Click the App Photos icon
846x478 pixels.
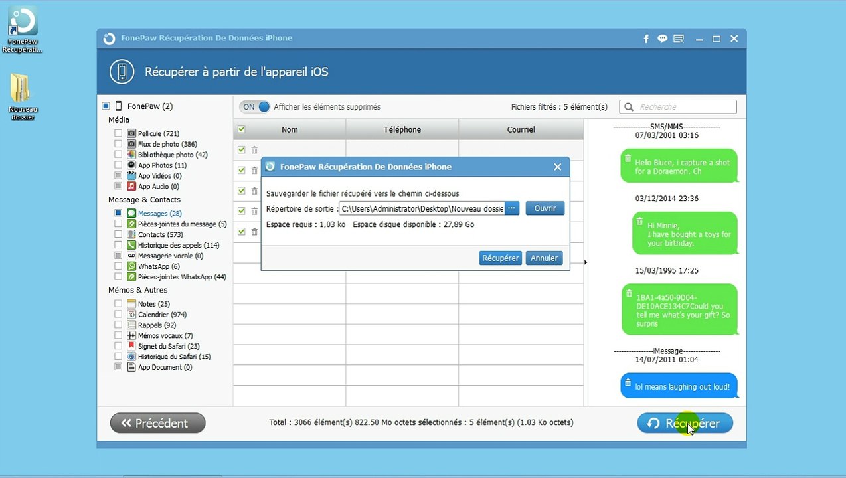click(131, 165)
